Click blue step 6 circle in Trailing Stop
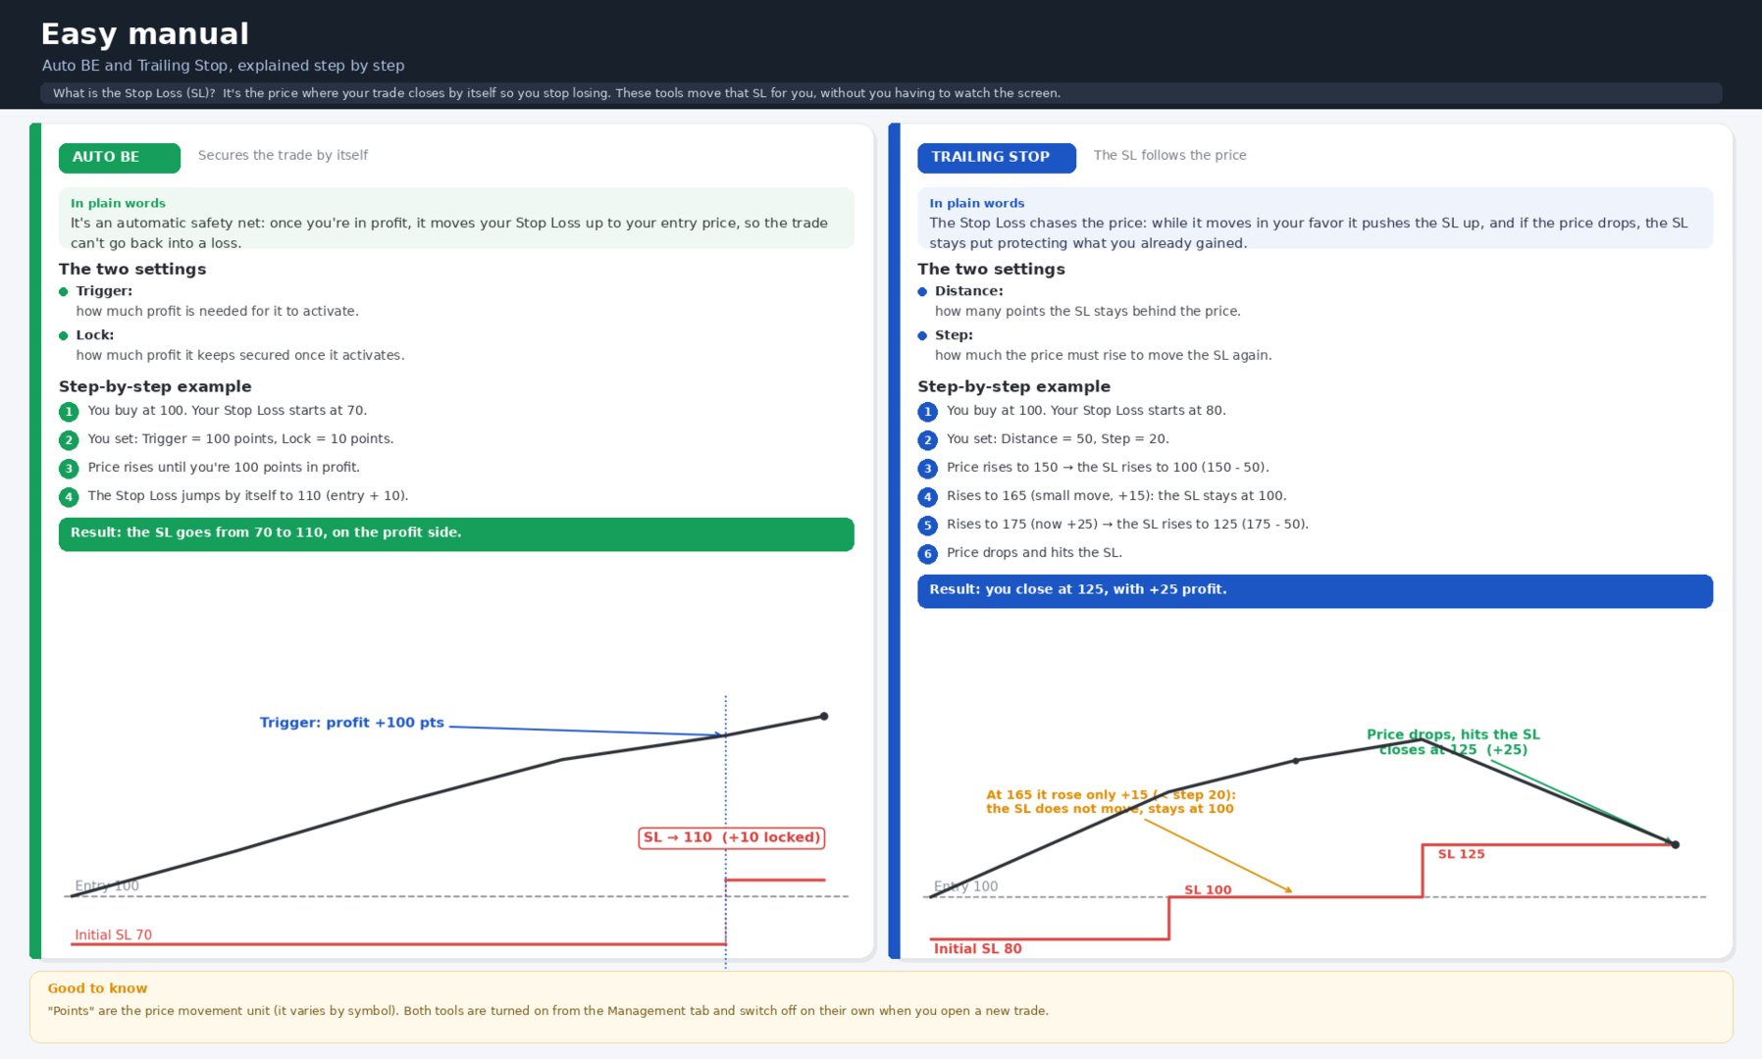Viewport: 1762px width, 1059px height. (x=927, y=554)
